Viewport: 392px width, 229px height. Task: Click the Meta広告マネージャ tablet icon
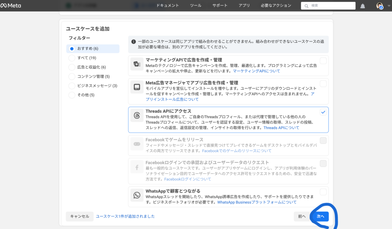click(137, 87)
